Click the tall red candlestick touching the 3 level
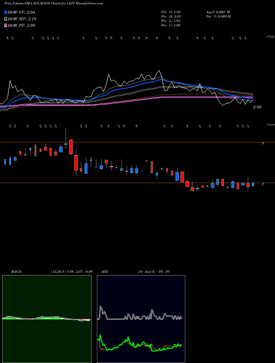Screen dimensions: 275x363 pyautogui.click(x=71, y=147)
